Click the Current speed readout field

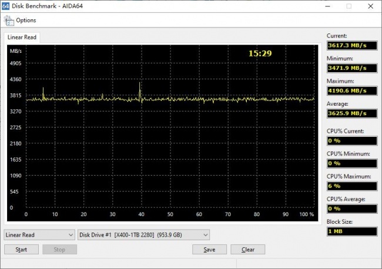[352, 46]
